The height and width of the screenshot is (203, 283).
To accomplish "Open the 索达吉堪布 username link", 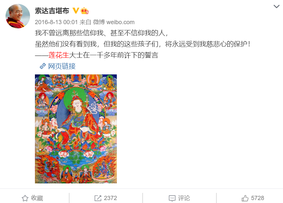I will pyautogui.click(x=52, y=11).
